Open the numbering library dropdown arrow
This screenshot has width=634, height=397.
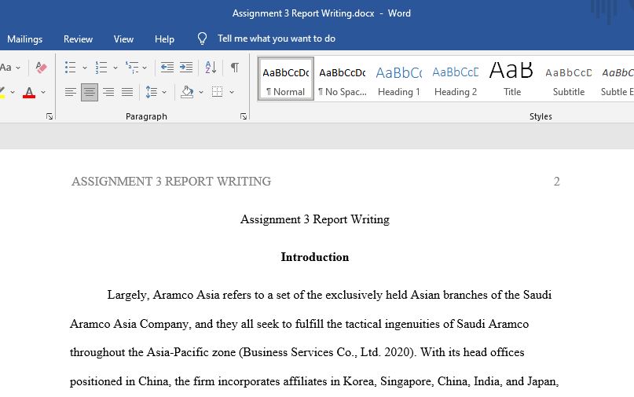tap(115, 68)
